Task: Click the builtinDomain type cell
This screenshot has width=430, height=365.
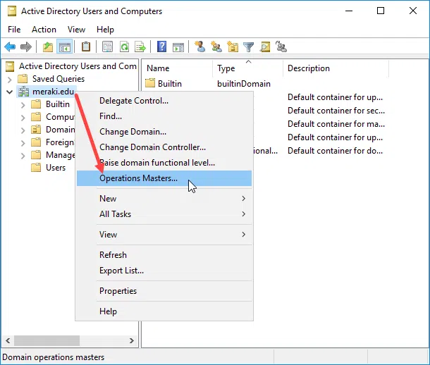Action: point(244,84)
